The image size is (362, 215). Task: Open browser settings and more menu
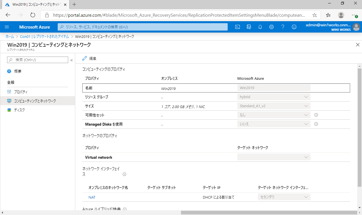tap(354, 15)
